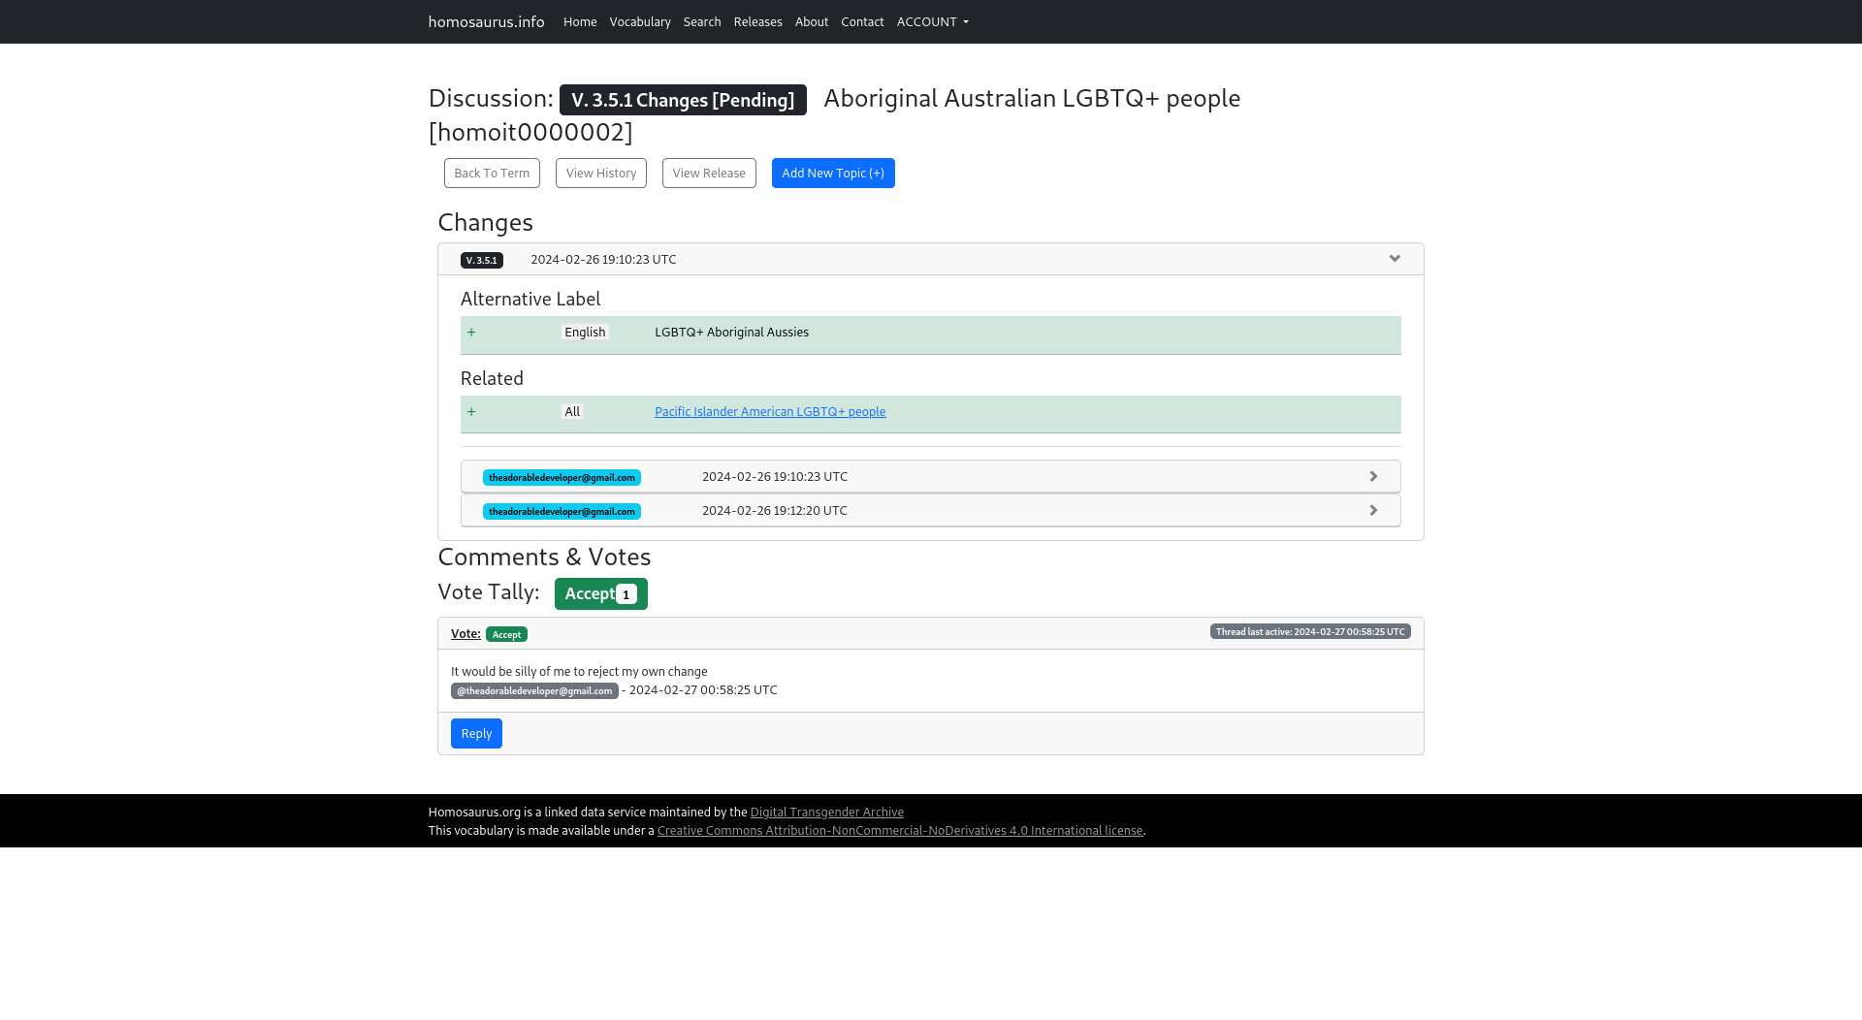1862x1020 pixels.
Task: Open the Digital Transgender Archive link
Action: tap(826, 812)
